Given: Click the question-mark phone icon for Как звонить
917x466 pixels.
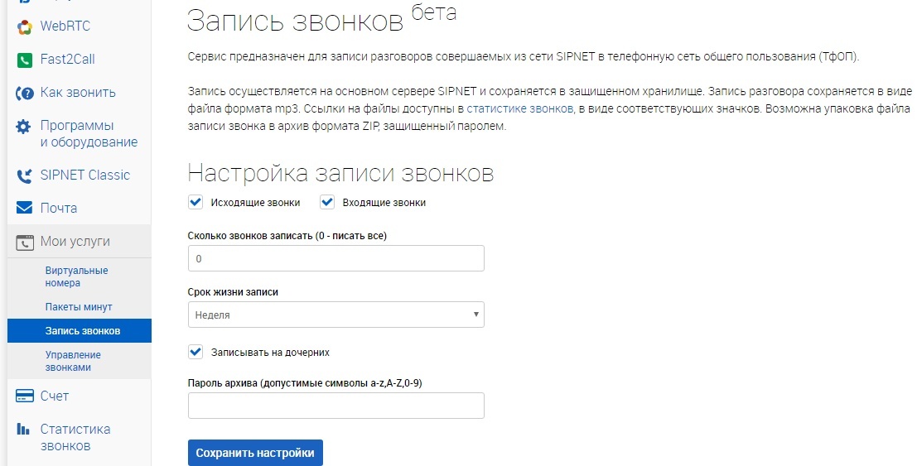Looking at the screenshot, I should (25, 93).
